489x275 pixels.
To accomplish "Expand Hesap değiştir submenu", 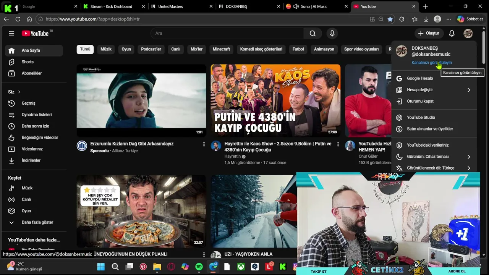I will point(468,90).
